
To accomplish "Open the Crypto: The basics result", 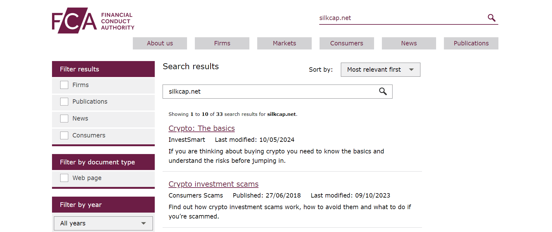I will pos(202,128).
